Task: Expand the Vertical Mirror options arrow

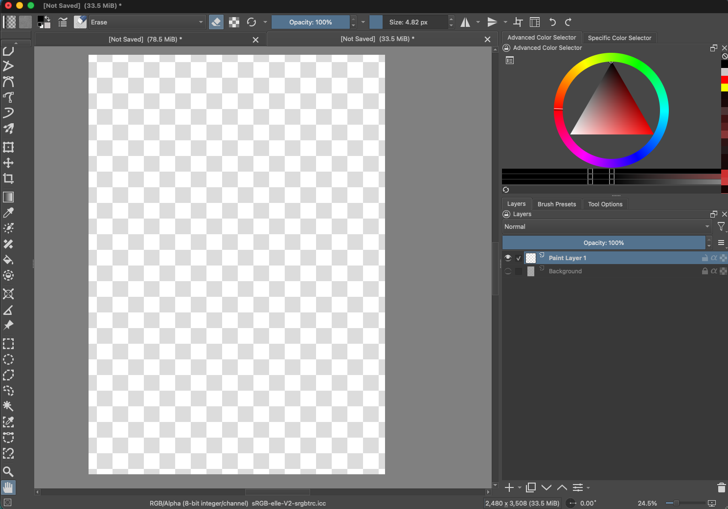Action: (505, 22)
